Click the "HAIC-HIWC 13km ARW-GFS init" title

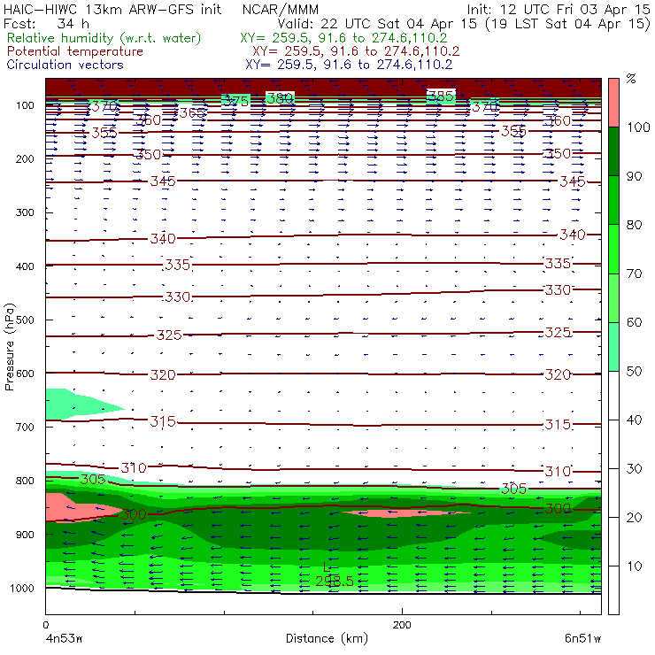click(112, 9)
